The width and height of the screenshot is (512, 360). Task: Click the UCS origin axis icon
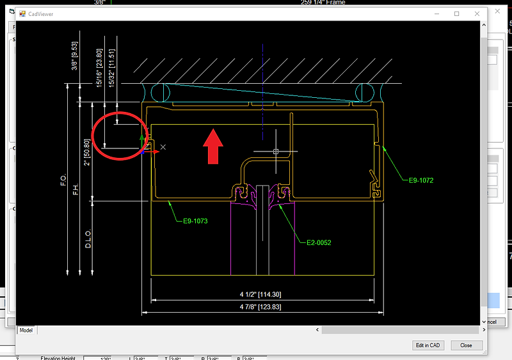point(143,152)
